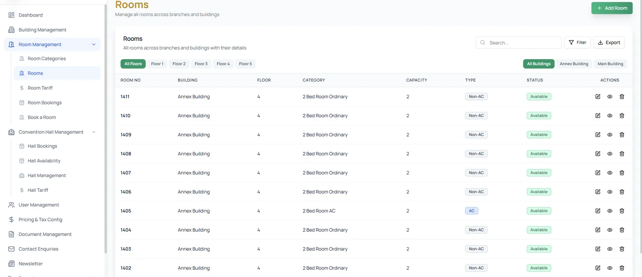Edit room 1406 row
The width and height of the screenshot is (642, 277).
point(598,192)
